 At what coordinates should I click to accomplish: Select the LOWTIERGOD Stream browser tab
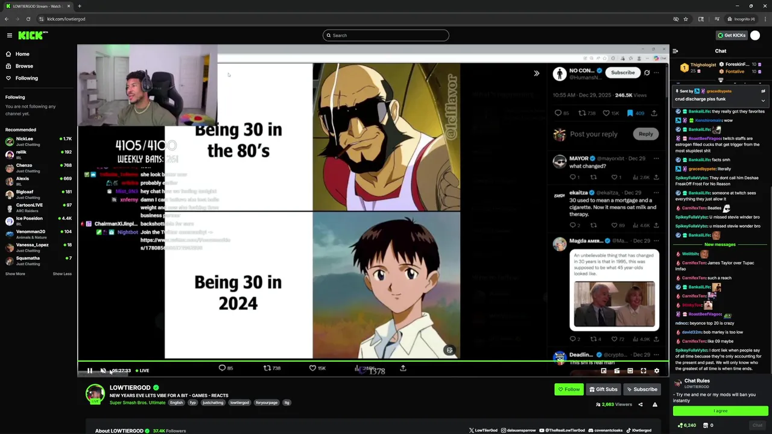pyautogui.click(x=37, y=6)
